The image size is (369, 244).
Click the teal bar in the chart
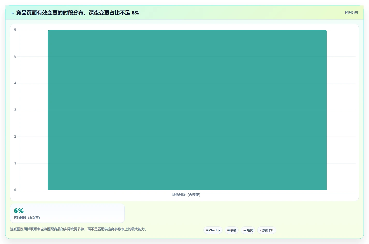tap(187, 110)
